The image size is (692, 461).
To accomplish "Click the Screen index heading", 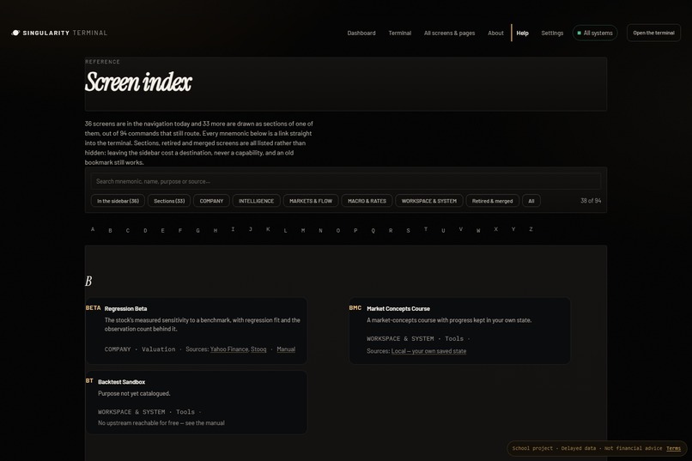I will pos(138,82).
